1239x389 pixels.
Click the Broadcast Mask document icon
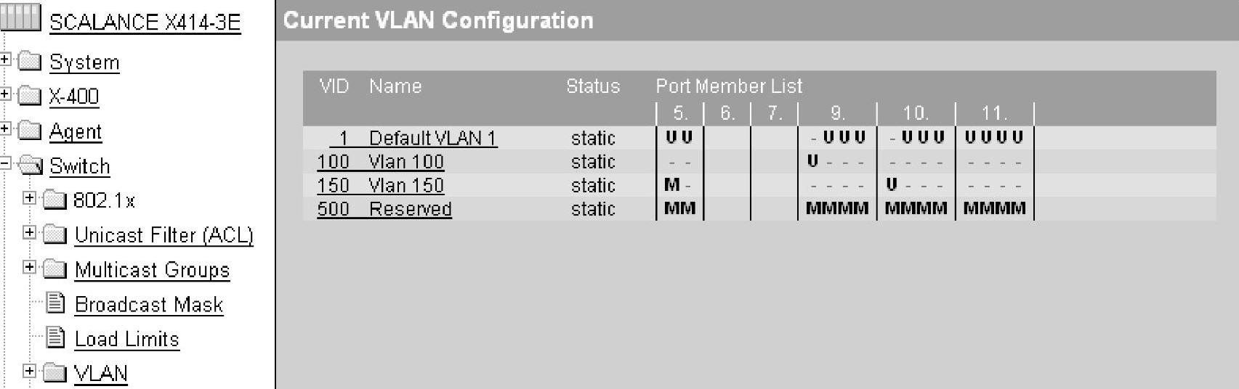[x=56, y=303]
